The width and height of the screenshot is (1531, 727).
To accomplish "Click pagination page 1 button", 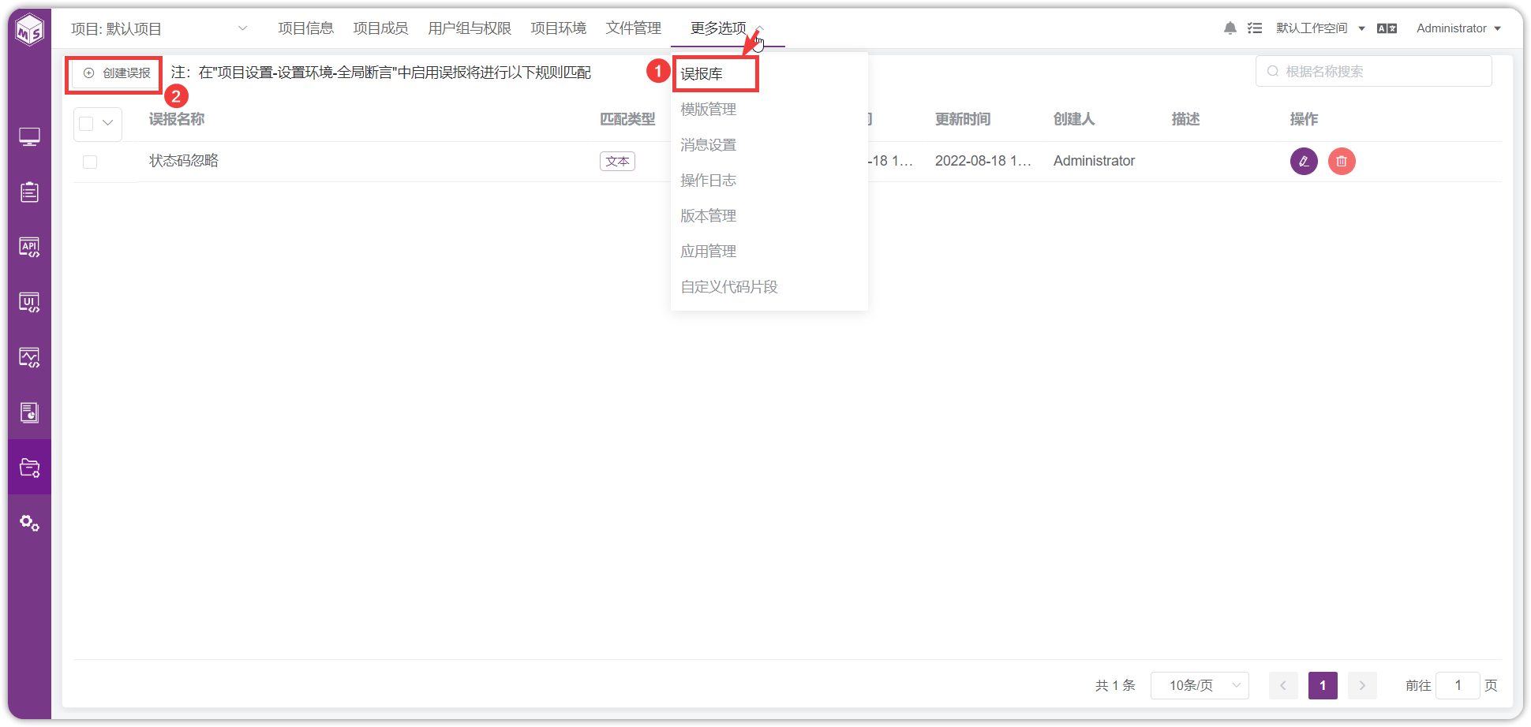I will tap(1323, 685).
